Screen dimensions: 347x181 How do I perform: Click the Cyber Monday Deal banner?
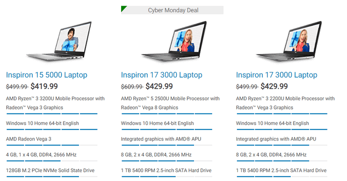[172, 10]
